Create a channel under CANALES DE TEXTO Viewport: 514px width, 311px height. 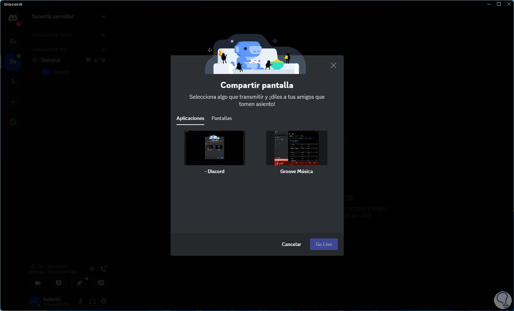(103, 35)
